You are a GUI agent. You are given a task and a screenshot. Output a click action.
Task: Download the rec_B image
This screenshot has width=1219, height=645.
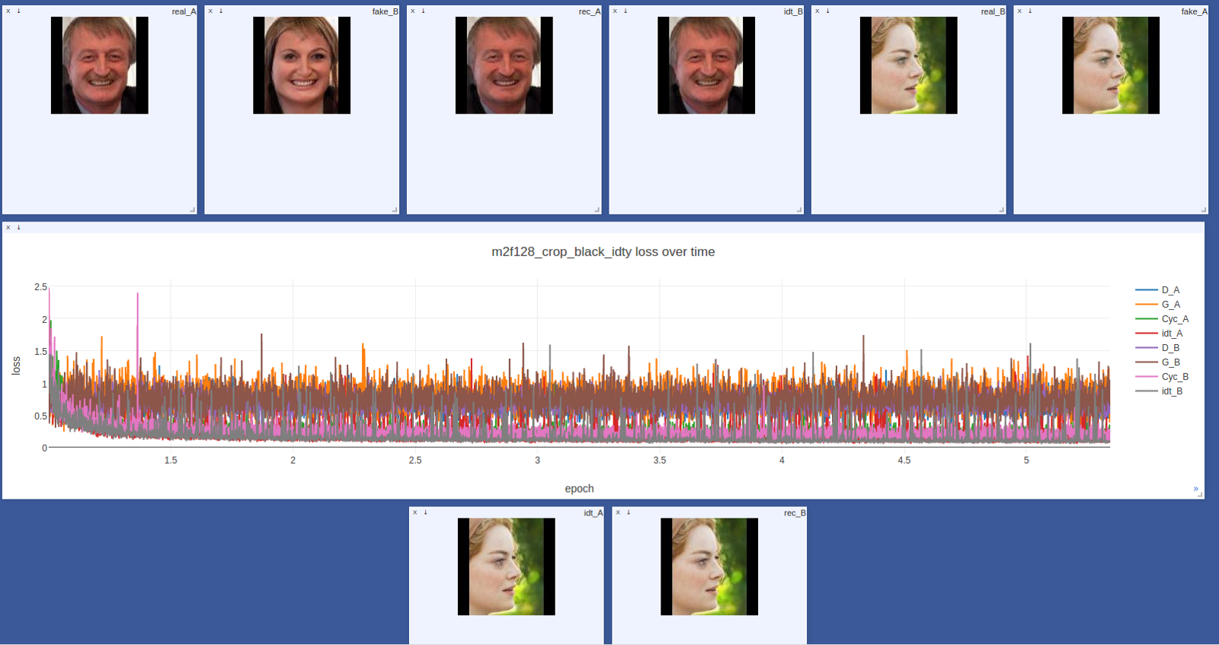629,512
